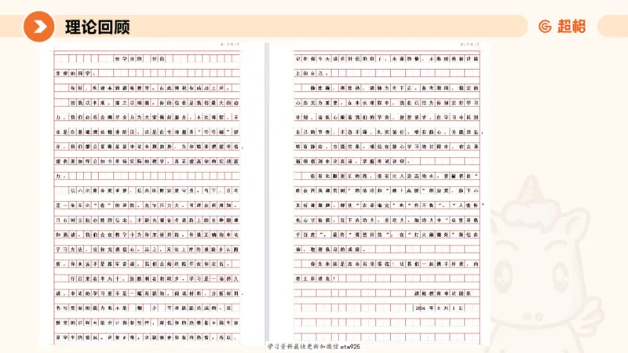Click the left page's top-right page number

229,46
